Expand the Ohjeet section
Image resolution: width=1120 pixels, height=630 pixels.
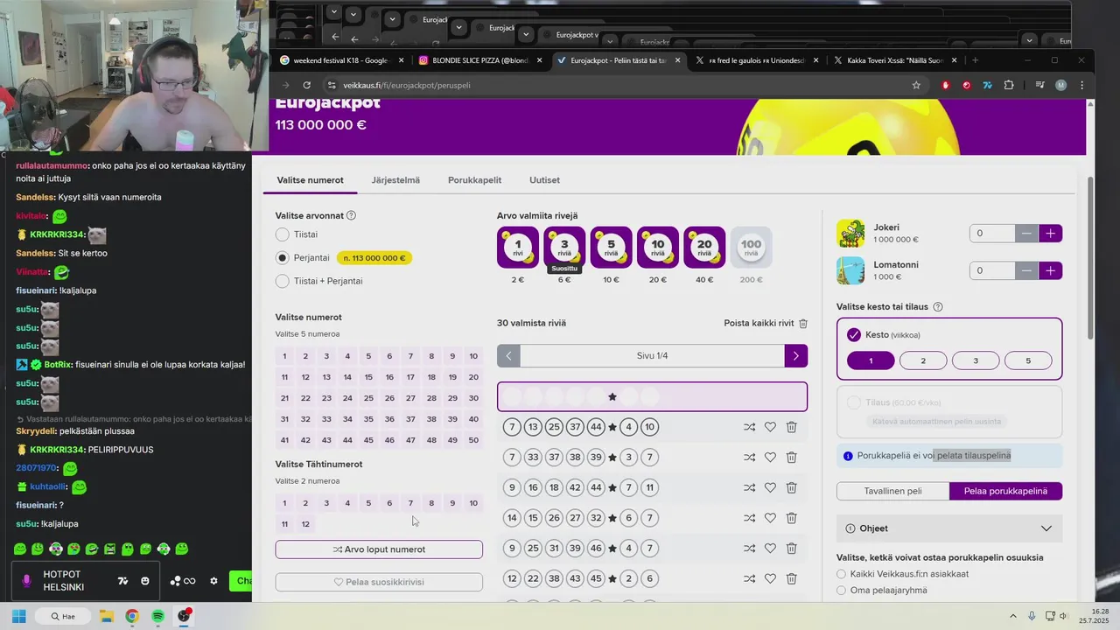tap(949, 528)
